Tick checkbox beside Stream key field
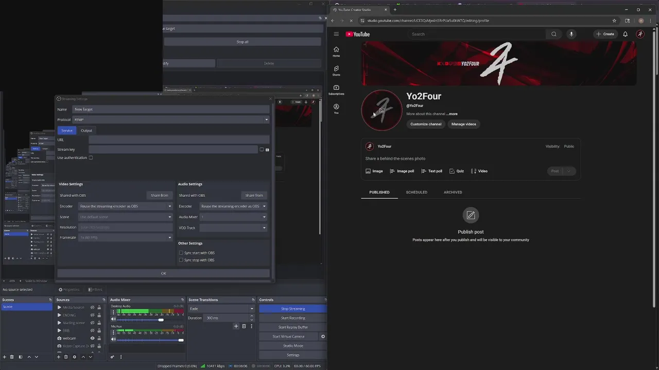This screenshot has width=659, height=370. pos(262,150)
